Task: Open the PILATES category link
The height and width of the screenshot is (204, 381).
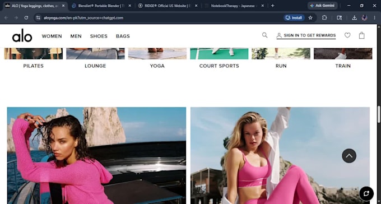Action: 33,66
